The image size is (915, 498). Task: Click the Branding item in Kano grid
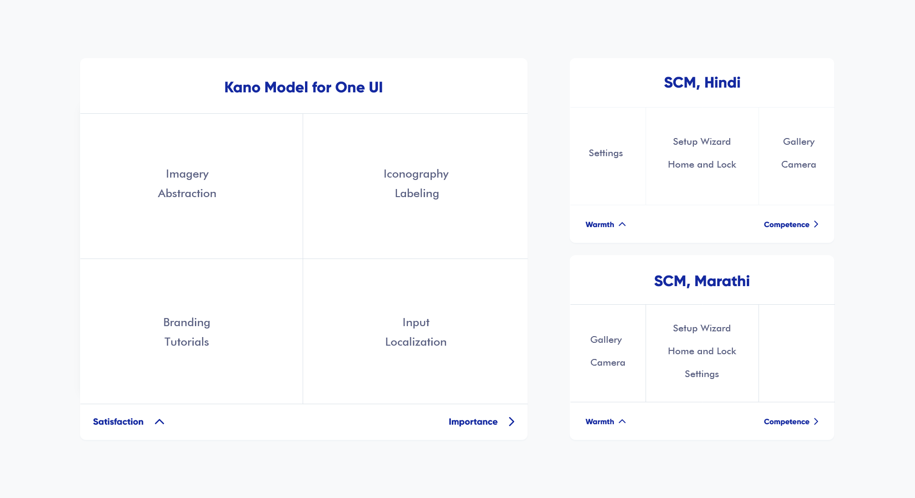[x=187, y=322]
